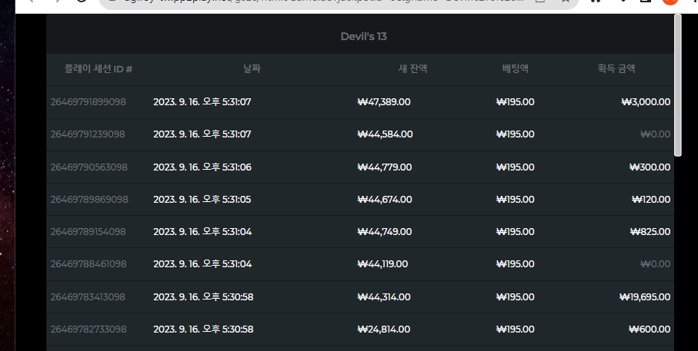The image size is (698, 351).
Task: Click the ₩19,695.00 winnings amount
Action: coord(645,296)
